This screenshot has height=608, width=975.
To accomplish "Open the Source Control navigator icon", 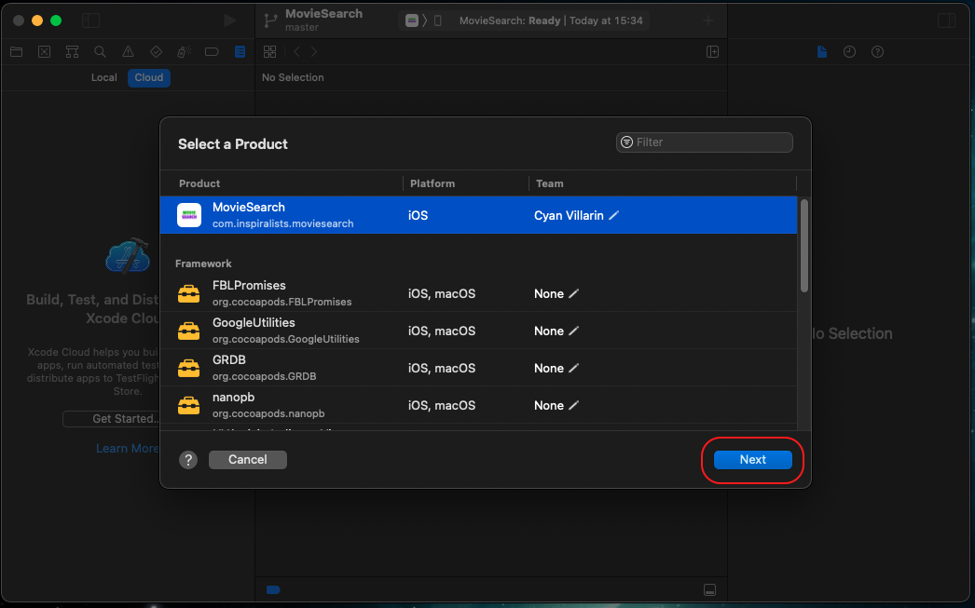I will click(44, 52).
